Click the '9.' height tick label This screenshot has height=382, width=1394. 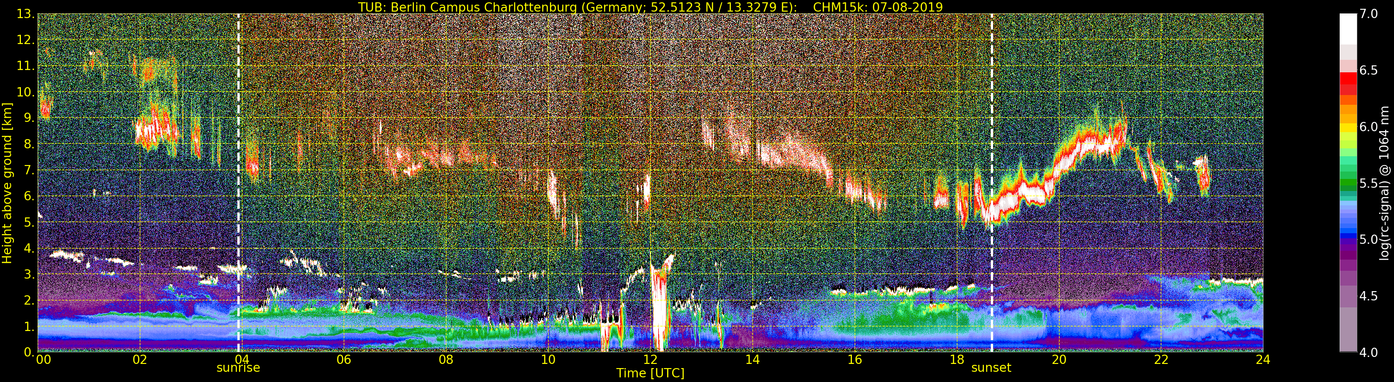[29, 118]
